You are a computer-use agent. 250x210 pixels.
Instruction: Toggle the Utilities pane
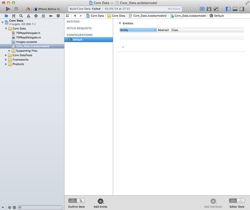coord(242,9)
